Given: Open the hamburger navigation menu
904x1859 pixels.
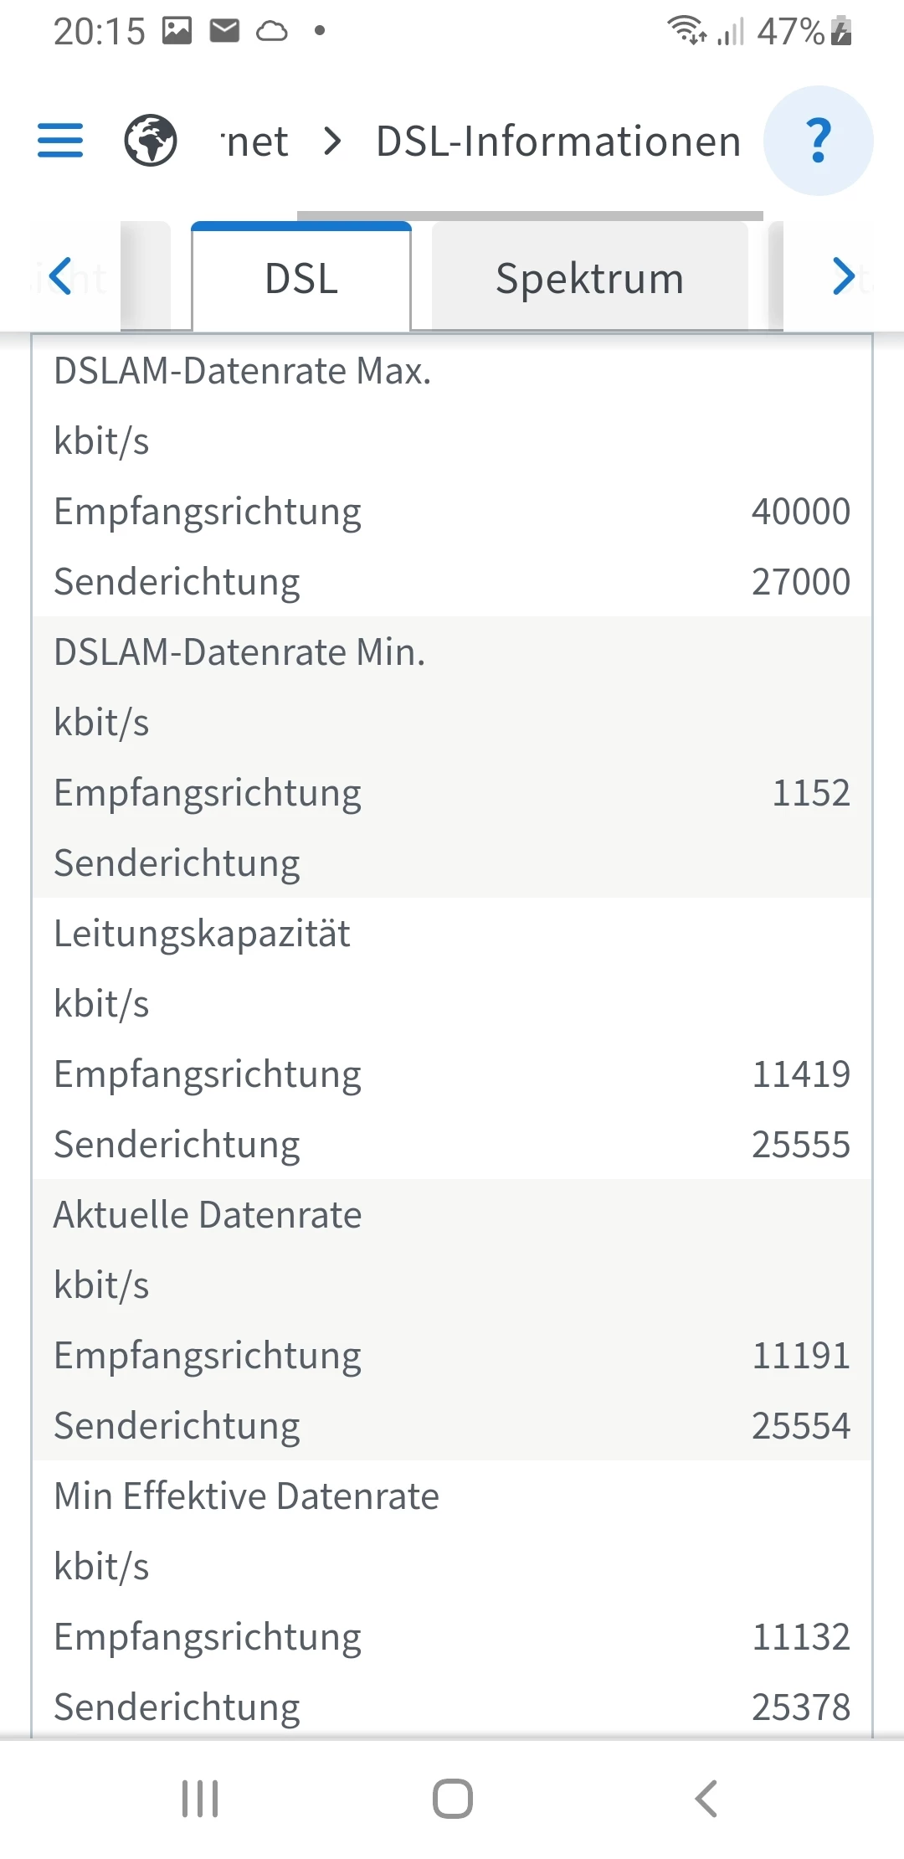Looking at the screenshot, I should (60, 140).
